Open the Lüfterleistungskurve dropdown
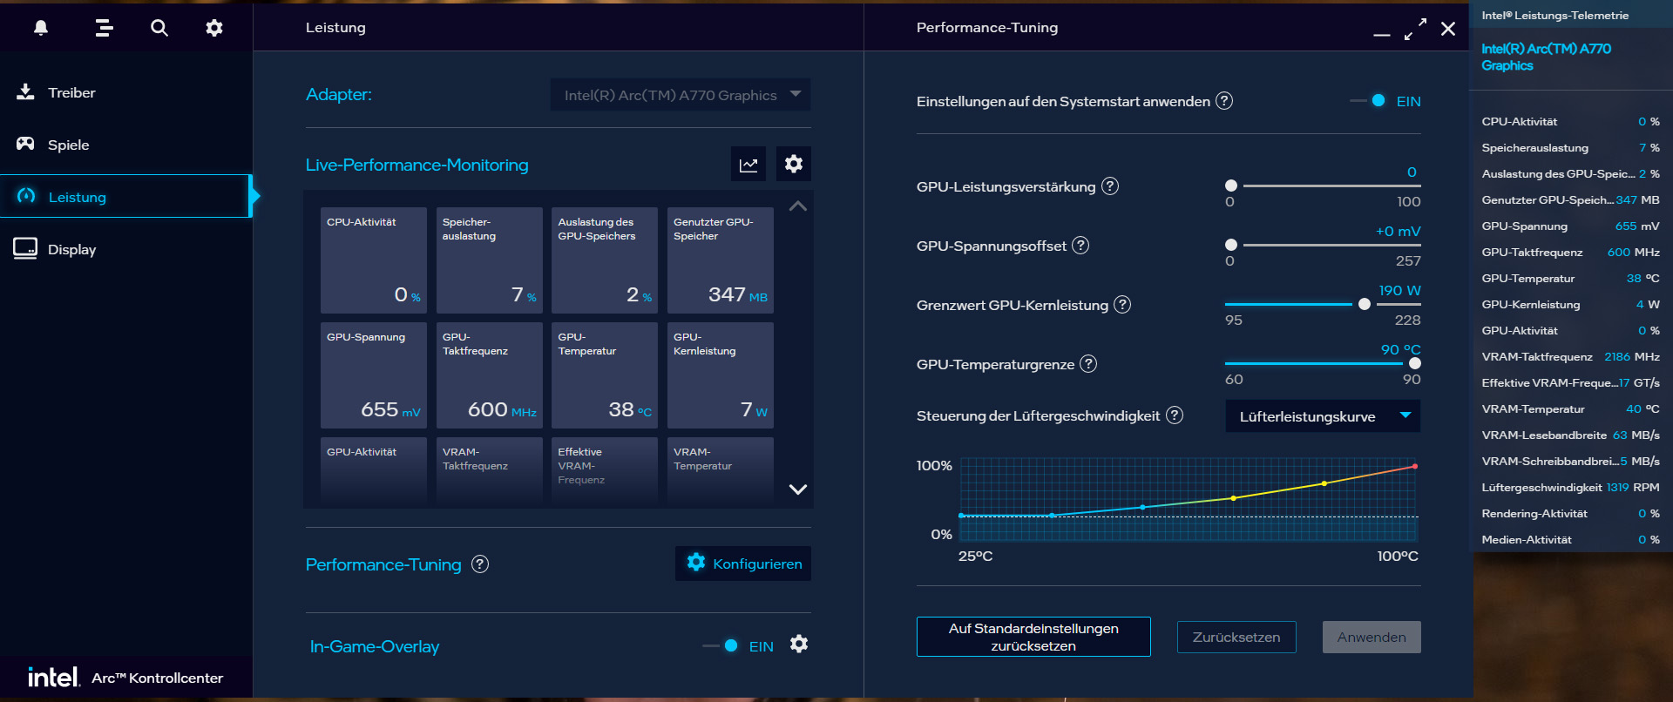Viewport: 1673px width, 702px height. pos(1323,416)
